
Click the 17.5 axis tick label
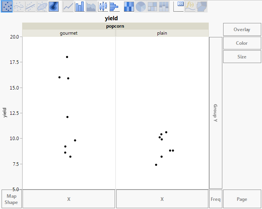coord(14,62)
